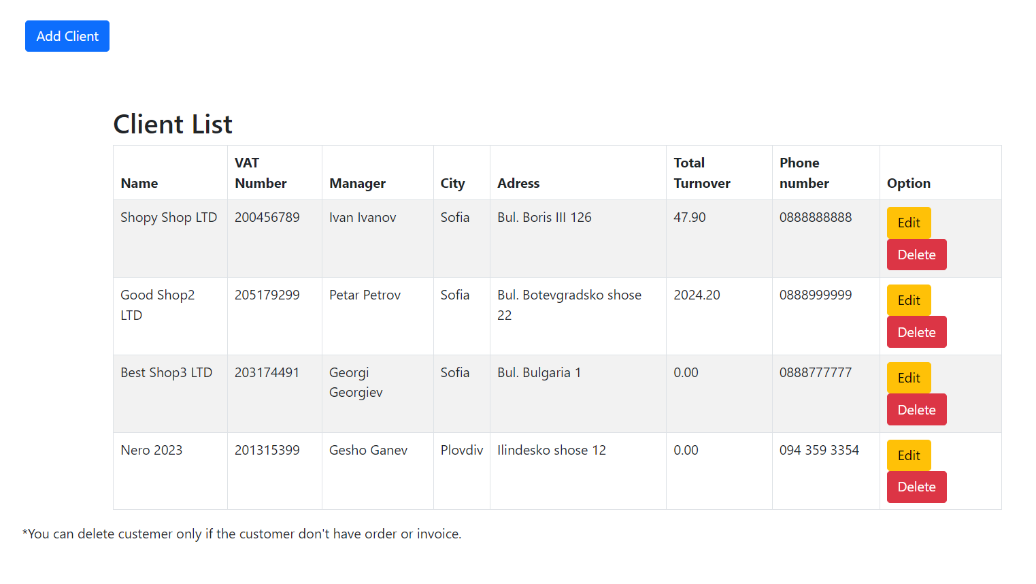Click the Phone number column header
The height and width of the screenshot is (584, 1036).
[x=804, y=173]
